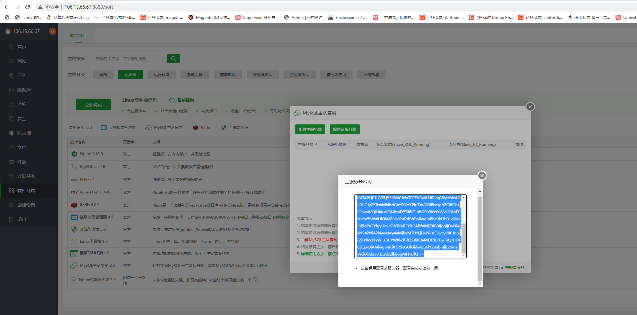637x315 pixels.
Task: Select the 企业版插件 category filter
Action: tap(300, 75)
